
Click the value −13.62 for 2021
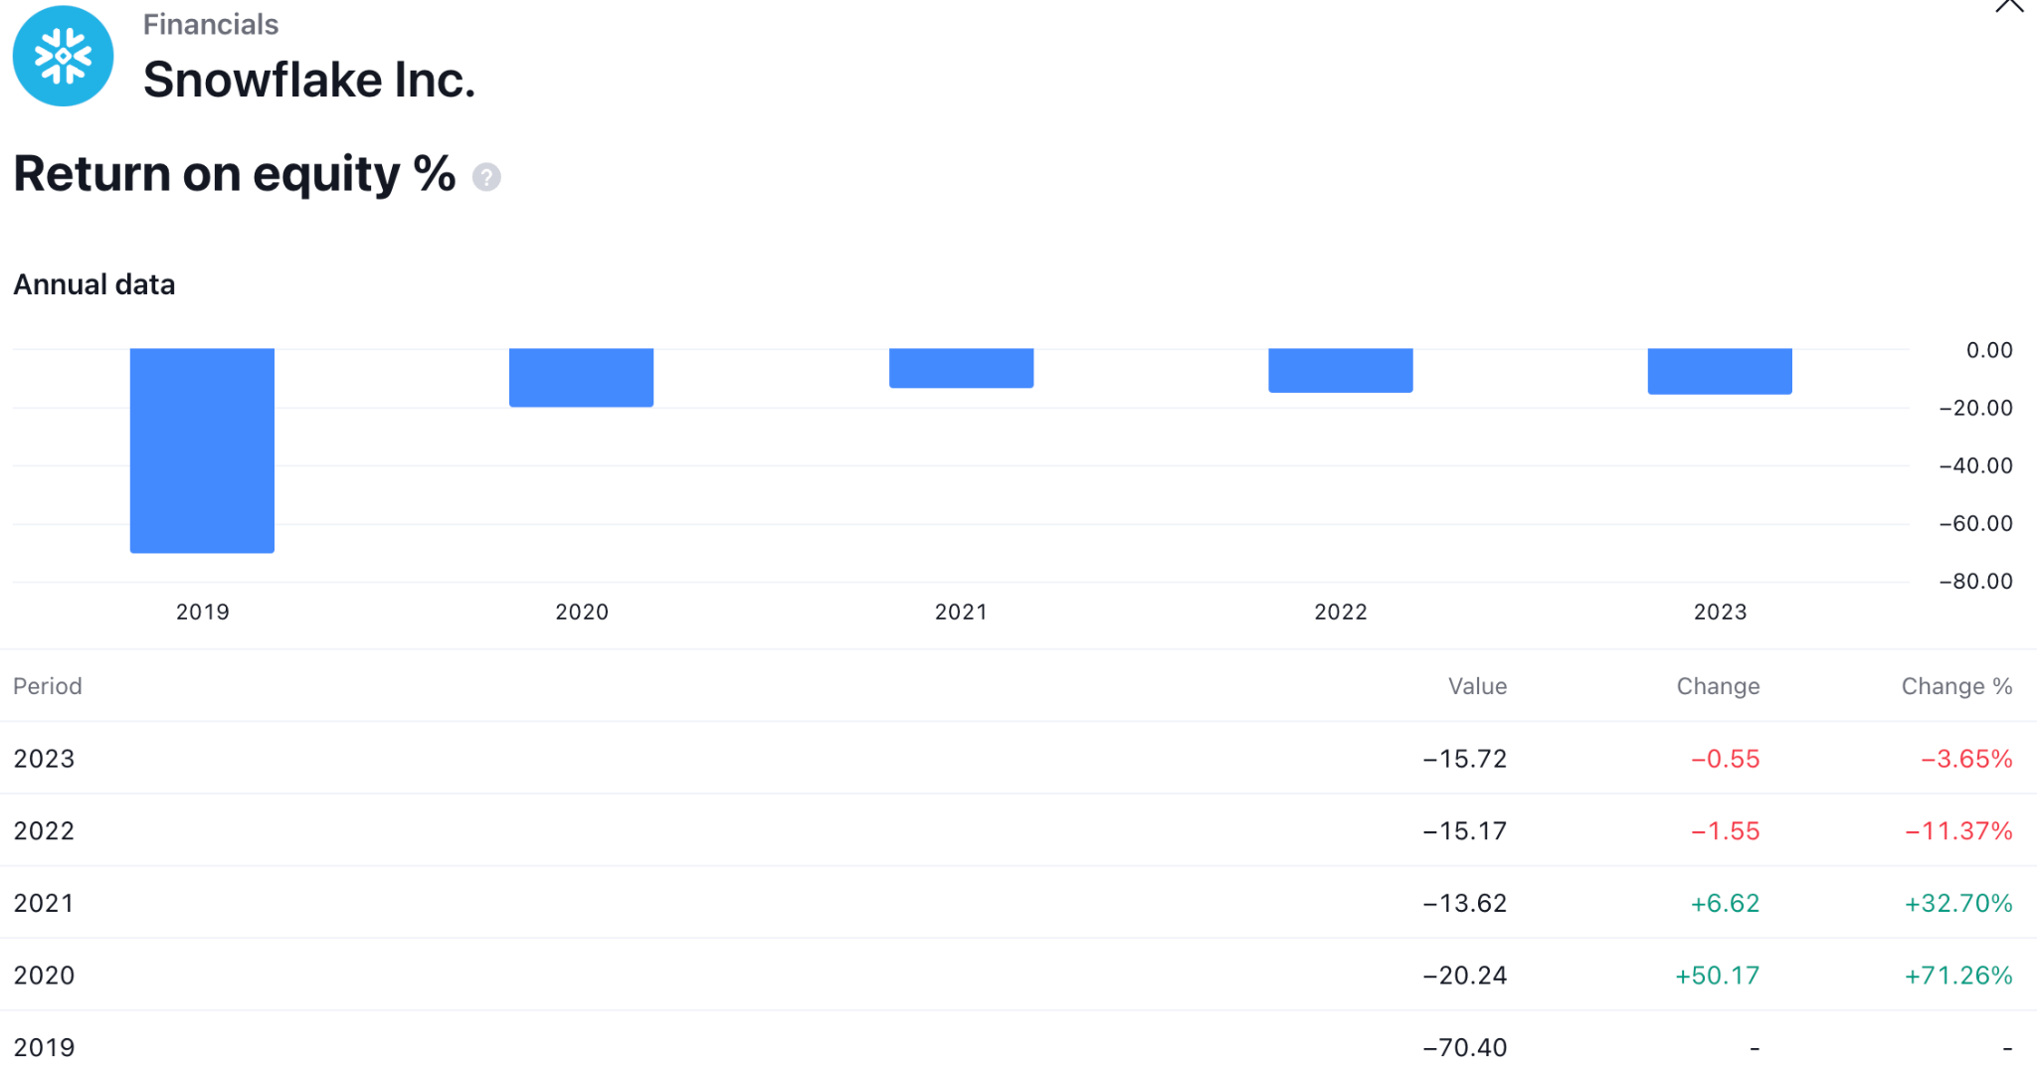pos(1464,903)
